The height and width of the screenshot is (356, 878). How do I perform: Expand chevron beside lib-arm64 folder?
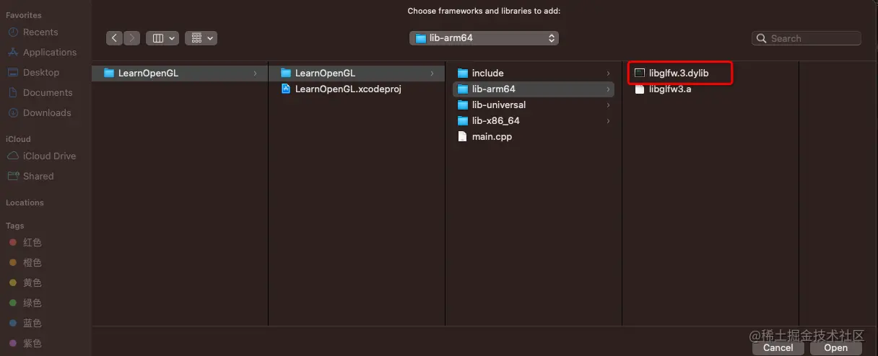click(609, 89)
